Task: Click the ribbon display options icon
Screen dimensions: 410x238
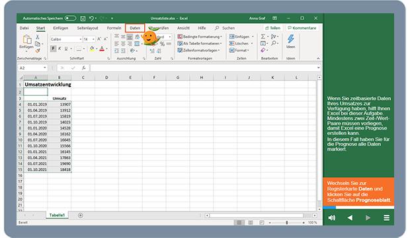Action: 274,19
